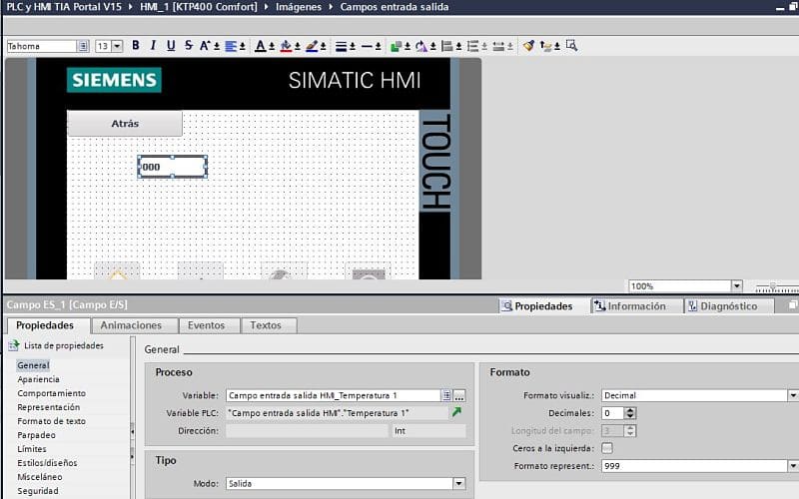Open the 100% zoom level dropdown
Screen dimensions: 799x499
(x=737, y=286)
